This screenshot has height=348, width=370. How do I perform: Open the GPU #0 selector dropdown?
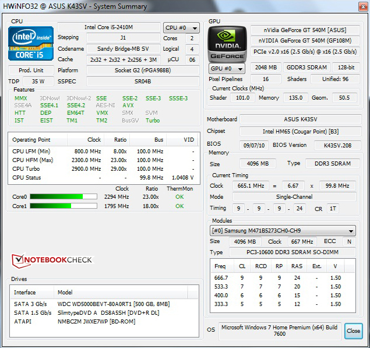pos(227,69)
